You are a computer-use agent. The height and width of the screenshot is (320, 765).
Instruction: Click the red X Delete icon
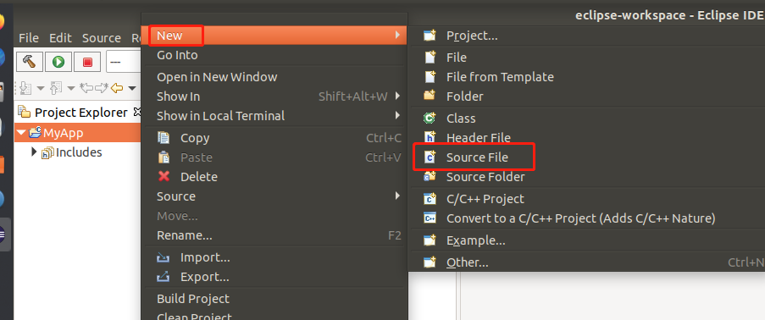164,177
